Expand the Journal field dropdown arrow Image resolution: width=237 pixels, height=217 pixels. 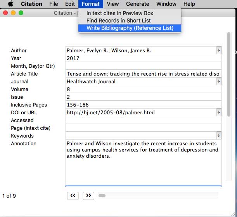[219, 81]
